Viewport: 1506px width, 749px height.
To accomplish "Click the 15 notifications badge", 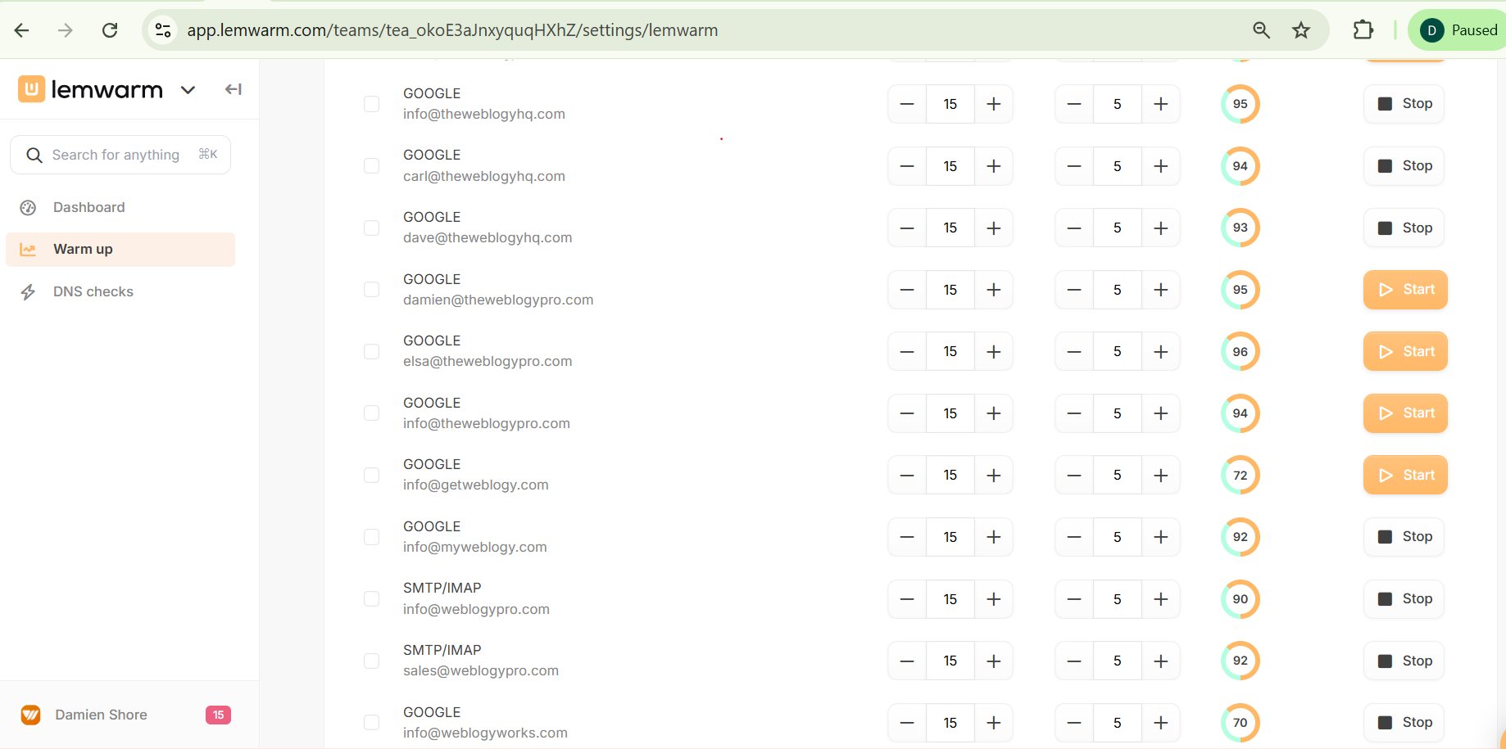I will point(218,715).
